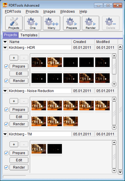Toggle Render checkbox for Kirchberg - Noise Reduction
The height and width of the screenshot is (181, 125).
pos(6,124)
